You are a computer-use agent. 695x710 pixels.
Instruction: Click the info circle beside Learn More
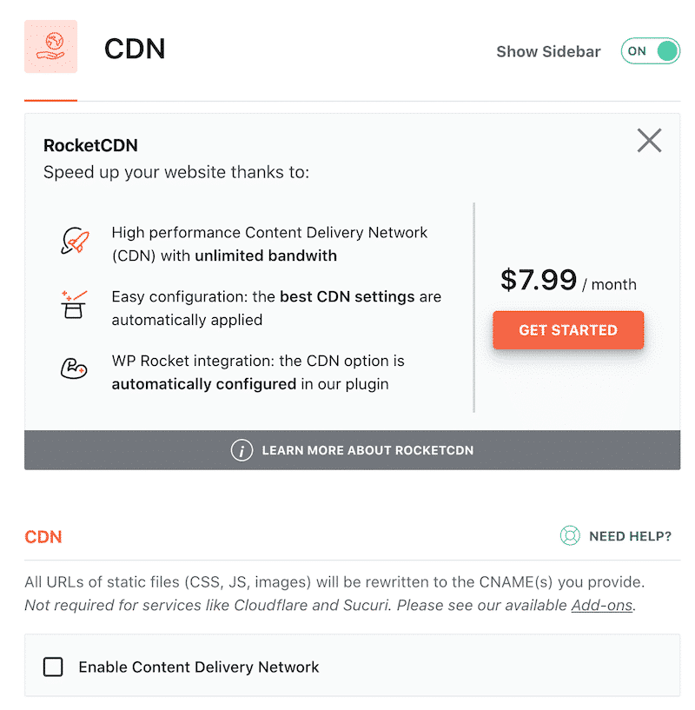(x=242, y=450)
